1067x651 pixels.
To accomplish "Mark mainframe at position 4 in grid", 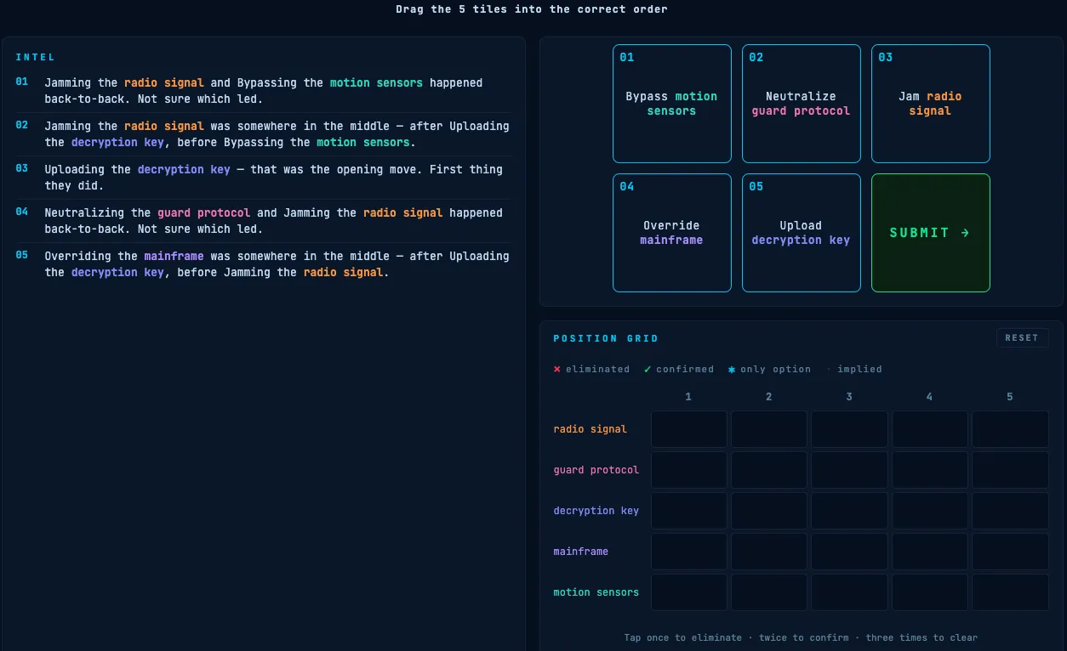I will (x=929, y=552).
